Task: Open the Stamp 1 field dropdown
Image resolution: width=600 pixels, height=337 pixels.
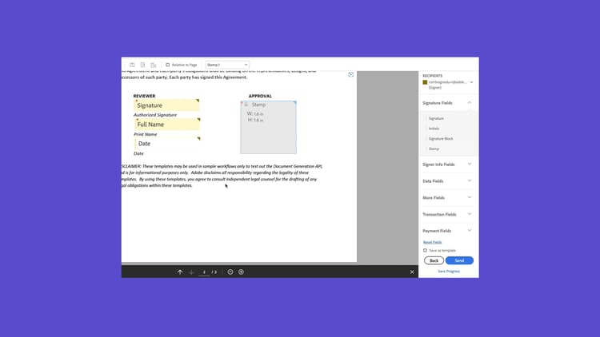Action: [227, 65]
